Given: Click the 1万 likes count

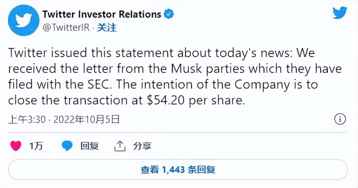Looking at the screenshot, I should [x=36, y=146].
